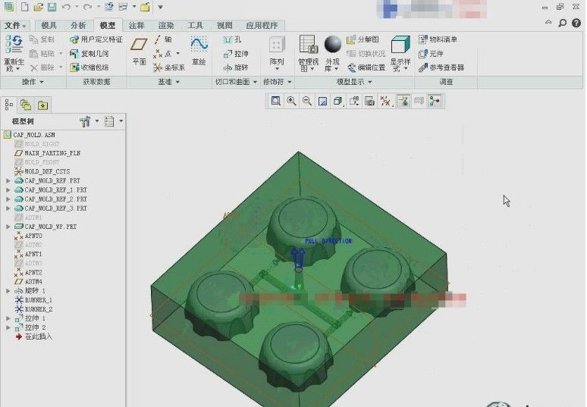The image size is (587, 407).
Task: Click the Refit view icon in graphics toolbar
Action: (276, 101)
